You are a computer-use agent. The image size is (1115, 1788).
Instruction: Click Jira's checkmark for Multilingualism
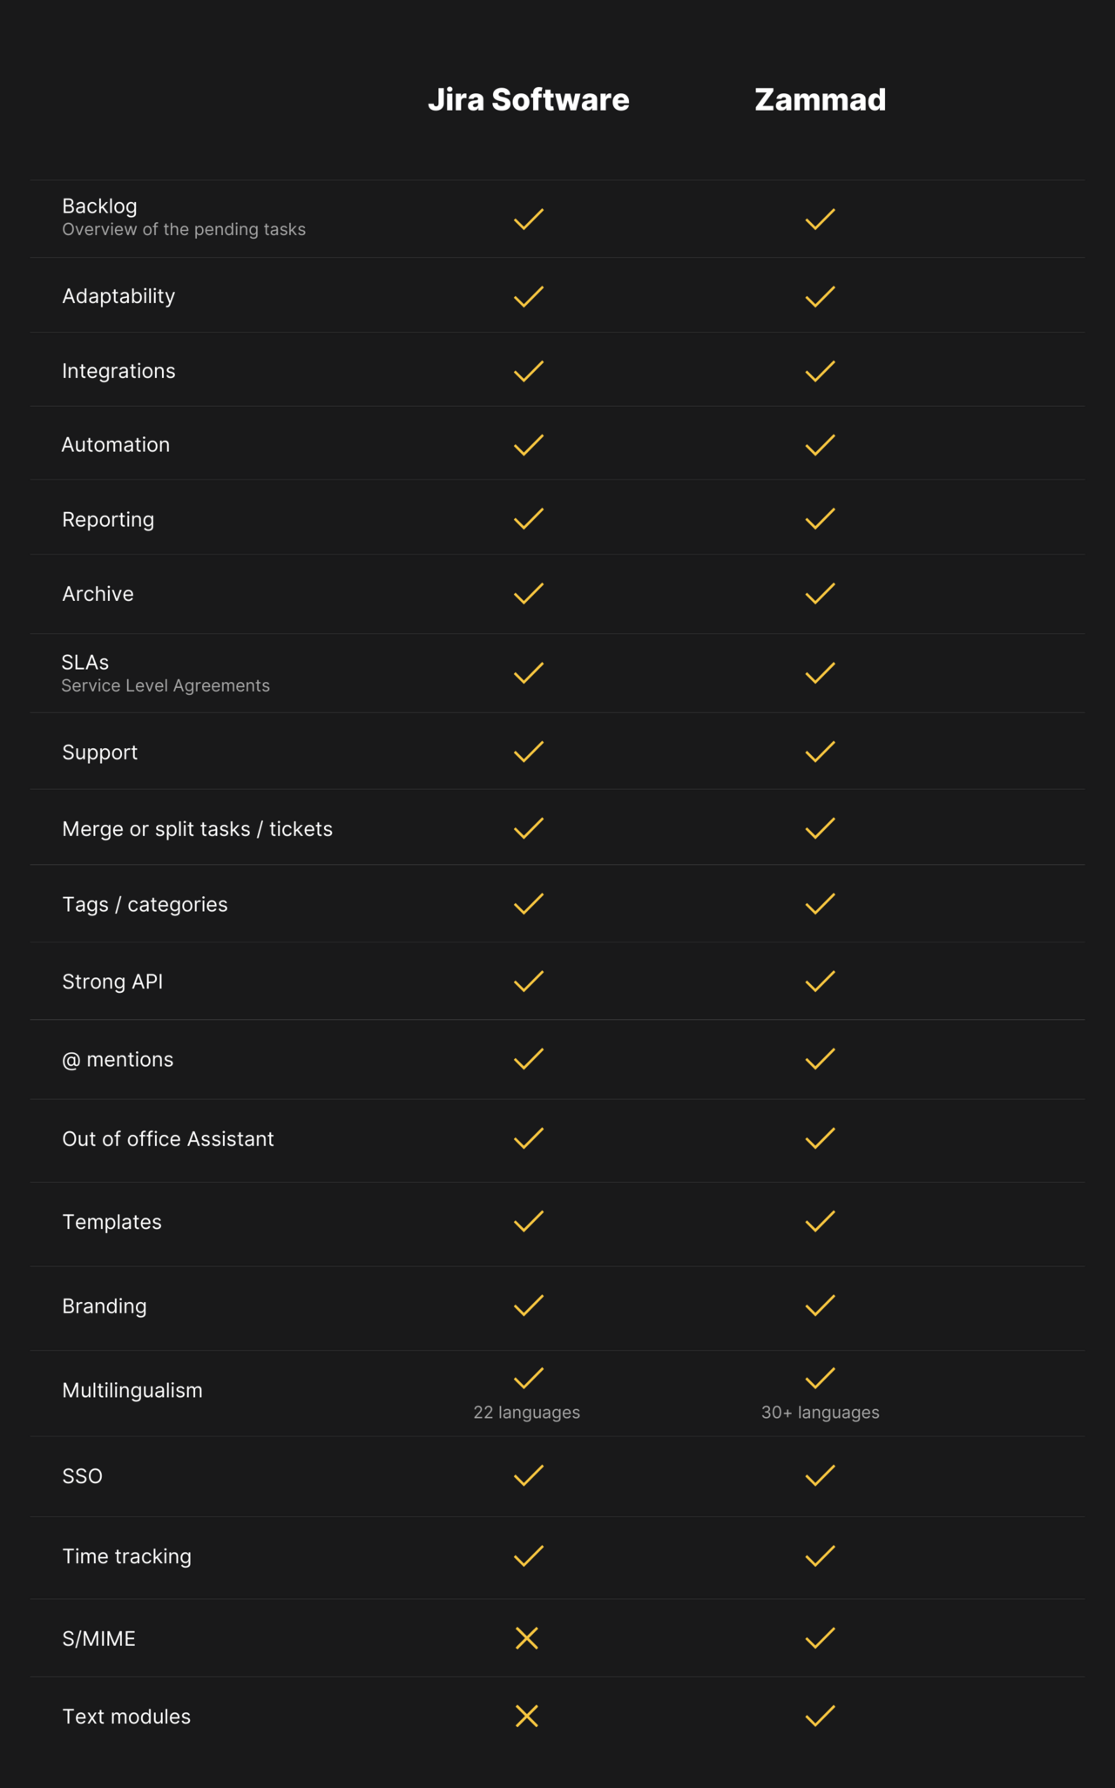[x=529, y=1378]
